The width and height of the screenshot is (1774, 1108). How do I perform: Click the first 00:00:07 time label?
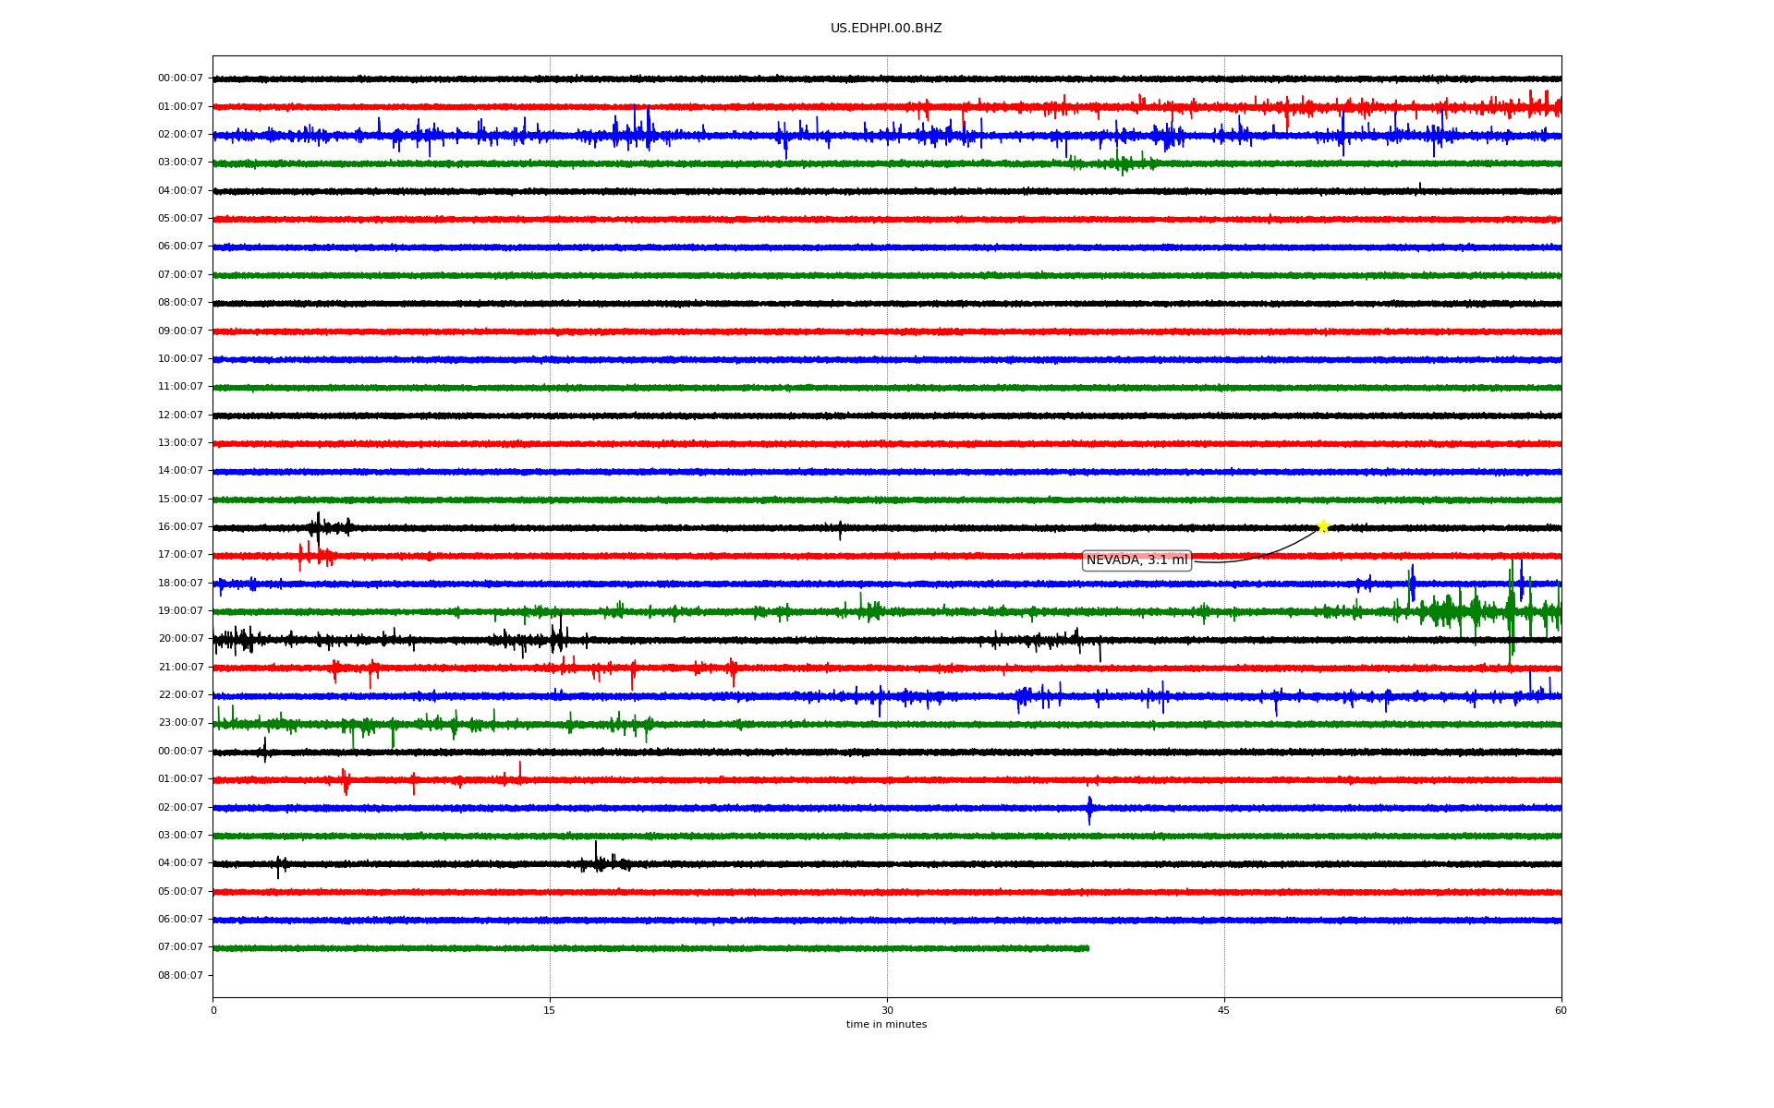coord(180,78)
